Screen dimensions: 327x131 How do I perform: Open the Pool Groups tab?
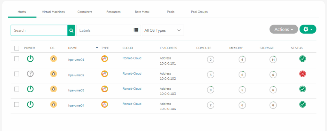199,12
